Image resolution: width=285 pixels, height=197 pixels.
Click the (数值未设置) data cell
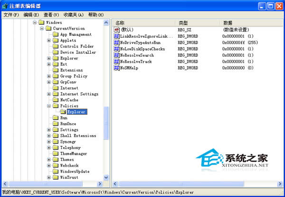[x=236, y=30]
